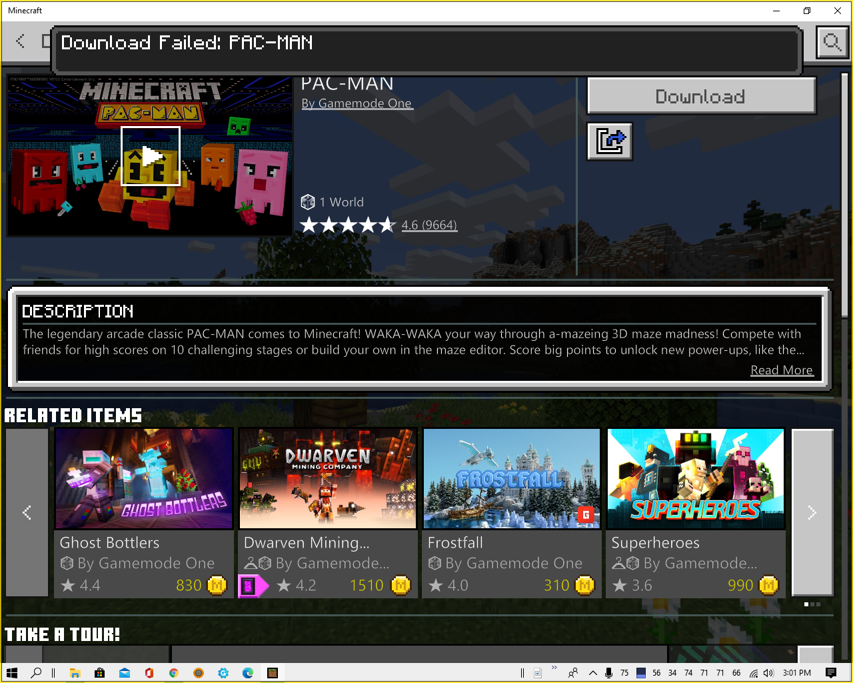Click the Download button for PAC-MAN
Image resolution: width=853 pixels, height=683 pixels.
[701, 96]
